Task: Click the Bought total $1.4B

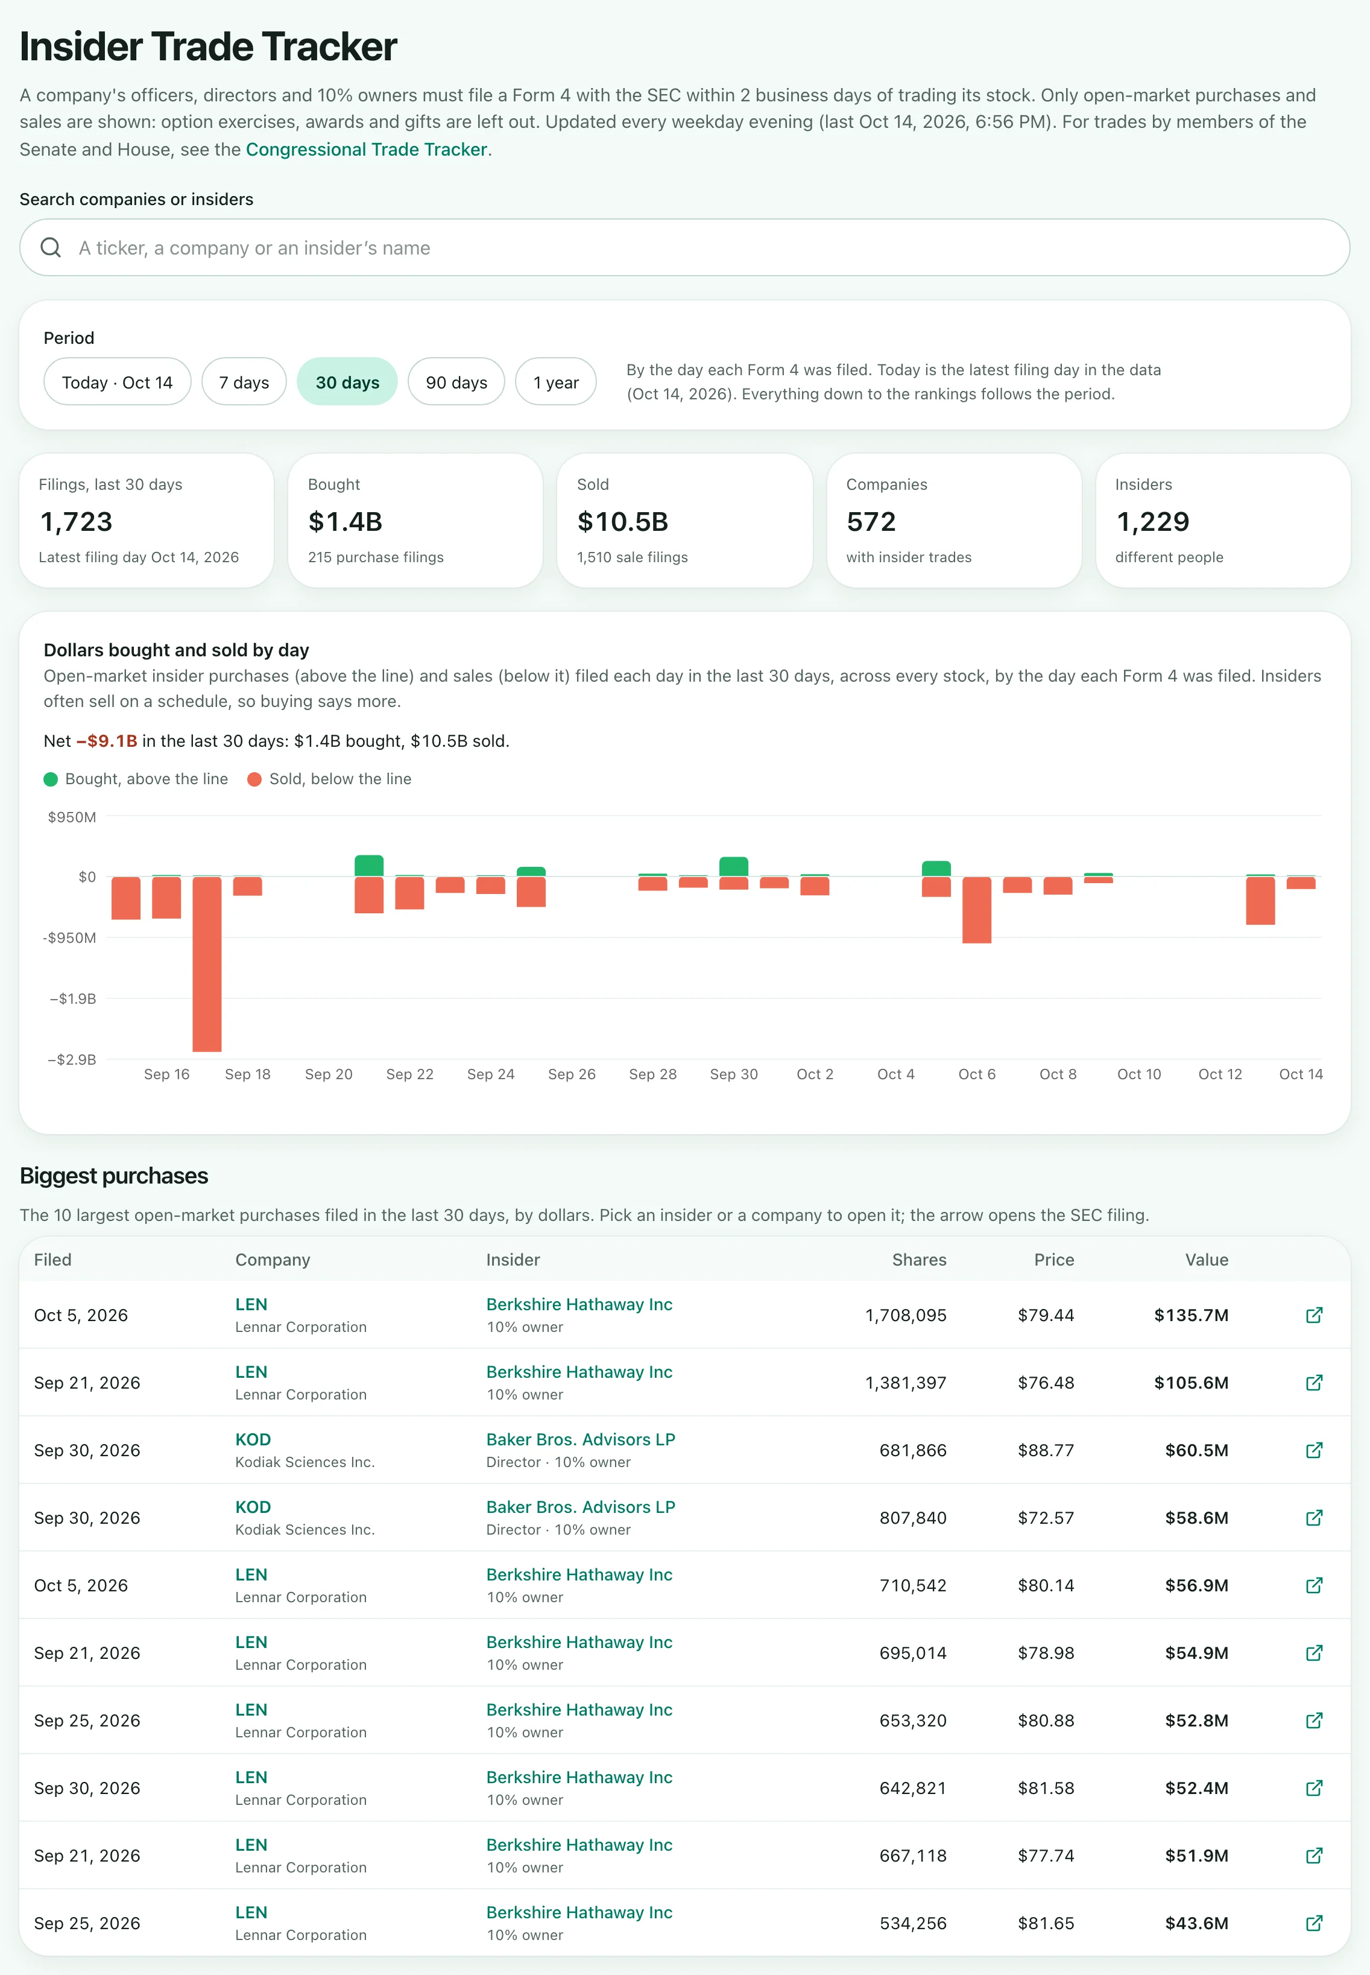Action: [345, 521]
